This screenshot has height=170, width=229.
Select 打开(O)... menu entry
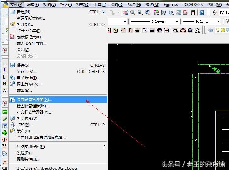(58, 24)
